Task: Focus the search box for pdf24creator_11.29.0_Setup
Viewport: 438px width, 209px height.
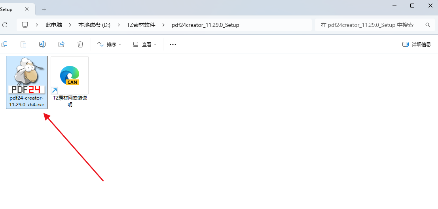Action: coord(375,25)
